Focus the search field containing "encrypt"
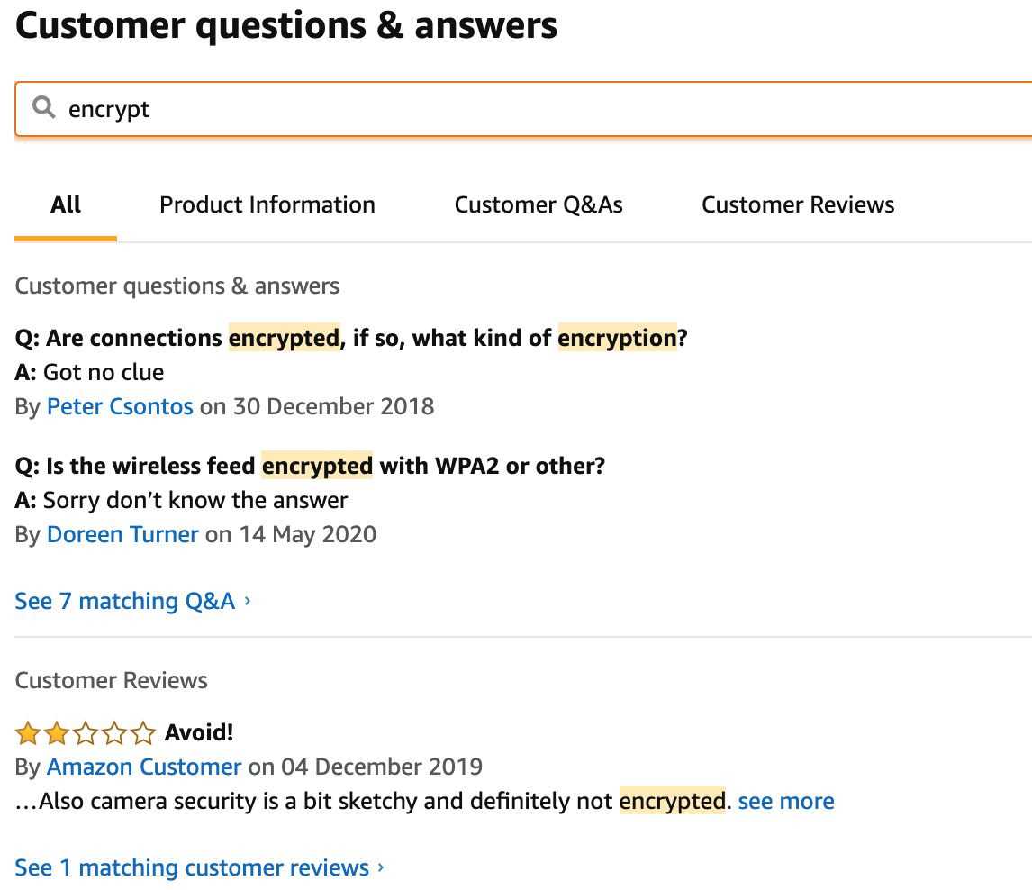 (540, 109)
